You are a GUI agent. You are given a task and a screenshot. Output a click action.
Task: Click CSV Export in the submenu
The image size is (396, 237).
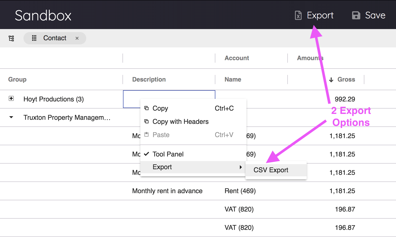(x=276, y=170)
